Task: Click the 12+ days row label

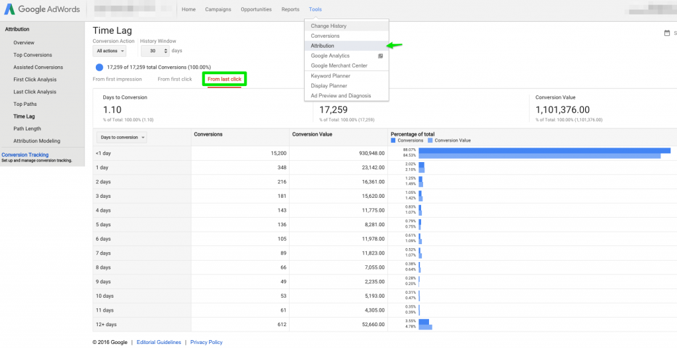Action: pos(106,324)
